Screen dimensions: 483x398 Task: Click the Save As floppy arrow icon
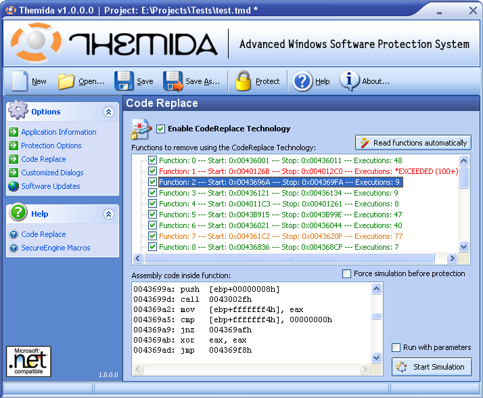172,81
